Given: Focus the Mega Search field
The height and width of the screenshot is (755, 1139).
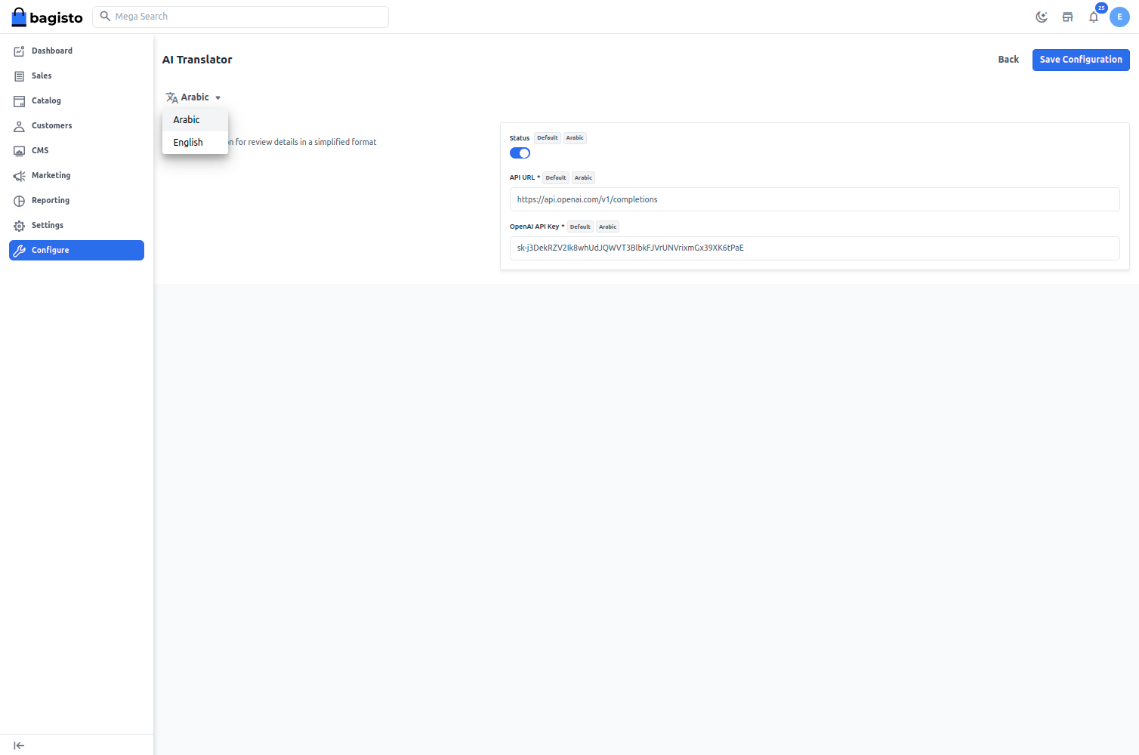Looking at the screenshot, I should coord(240,17).
